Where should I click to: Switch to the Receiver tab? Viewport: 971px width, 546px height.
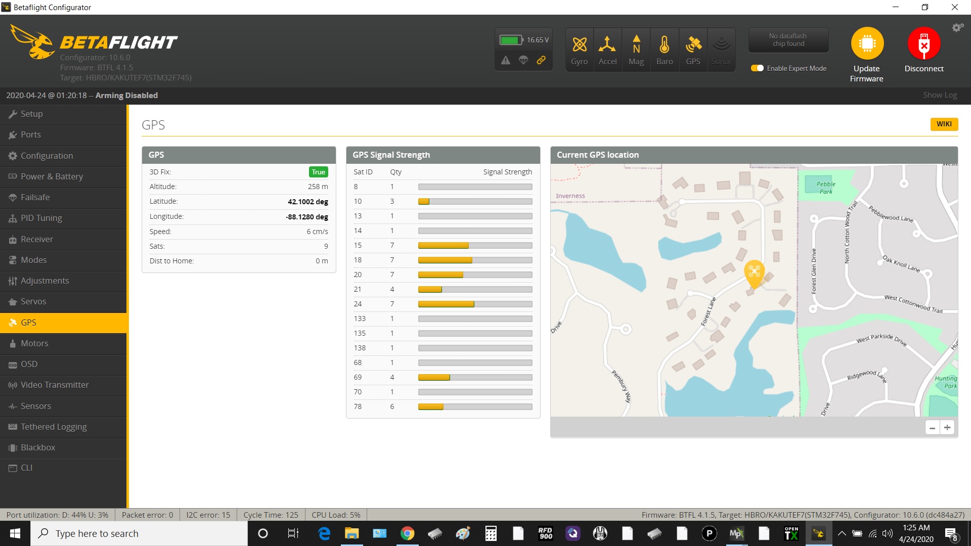point(63,239)
